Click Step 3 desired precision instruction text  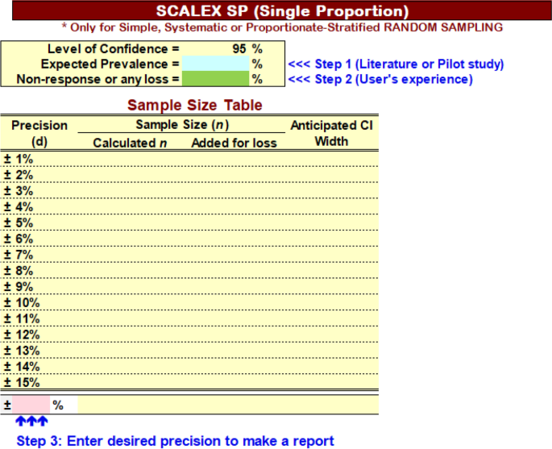pyautogui.click(x=175, y=441)
